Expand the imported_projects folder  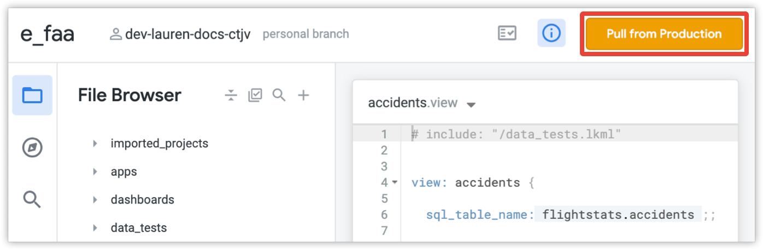click(x=95, y=144)
